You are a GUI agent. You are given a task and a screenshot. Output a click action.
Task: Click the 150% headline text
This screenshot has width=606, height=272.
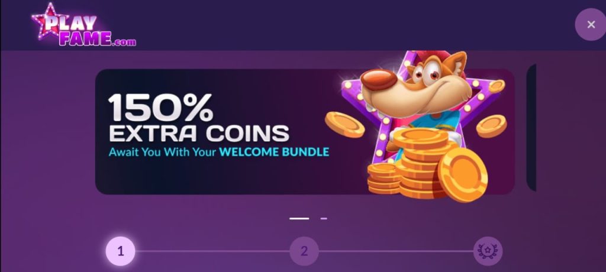(x=160, y=108)
